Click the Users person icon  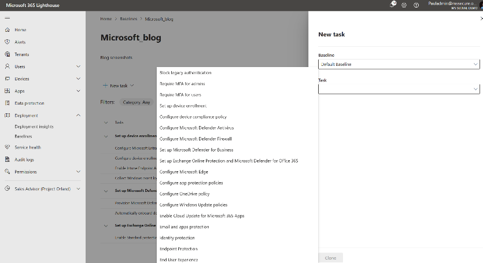point(8,66)
